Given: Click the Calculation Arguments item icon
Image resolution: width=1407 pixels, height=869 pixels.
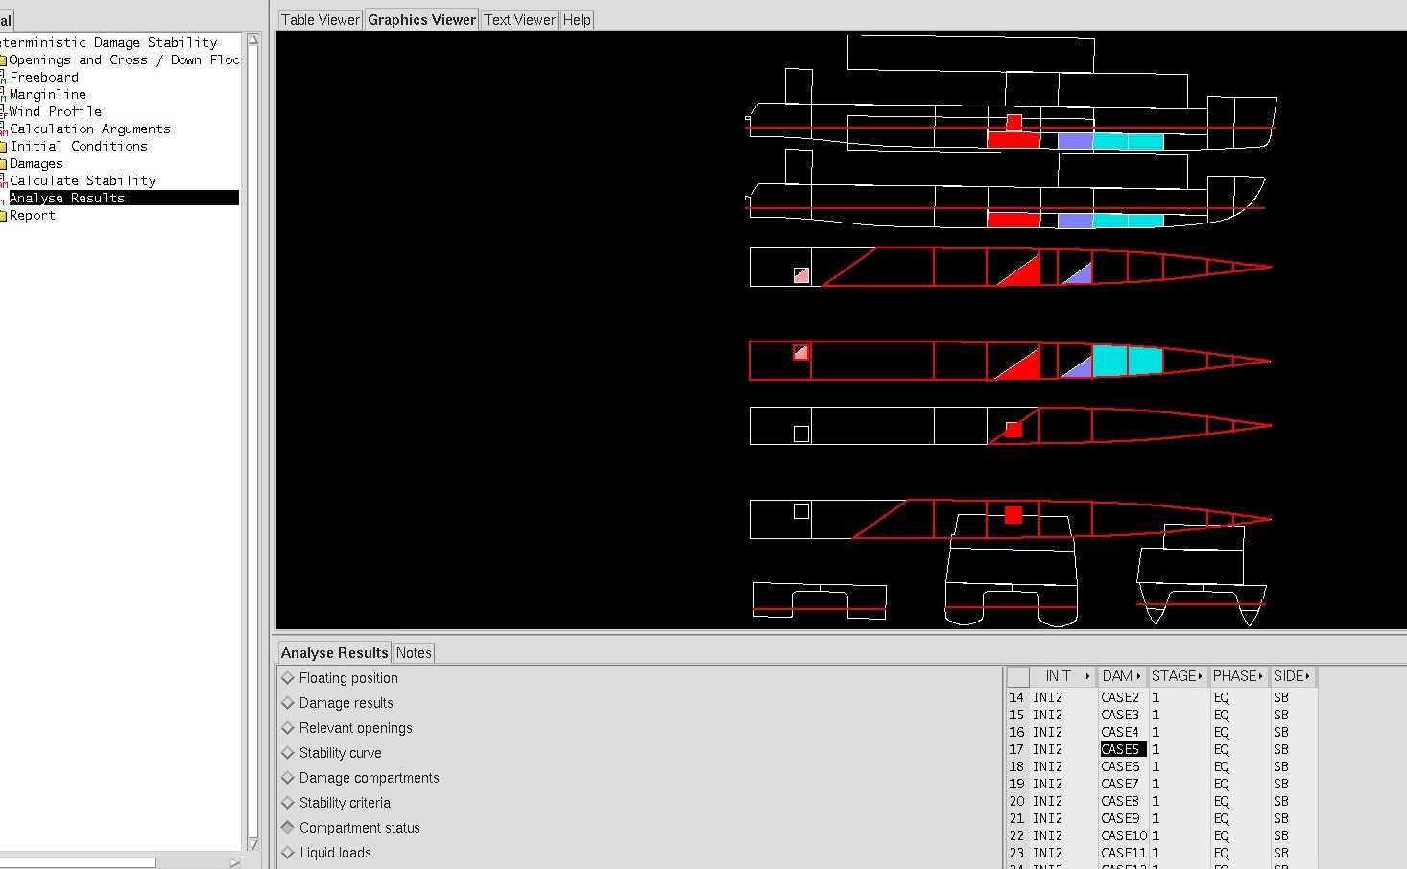Looking at the screenshot, I should point(3,129).
